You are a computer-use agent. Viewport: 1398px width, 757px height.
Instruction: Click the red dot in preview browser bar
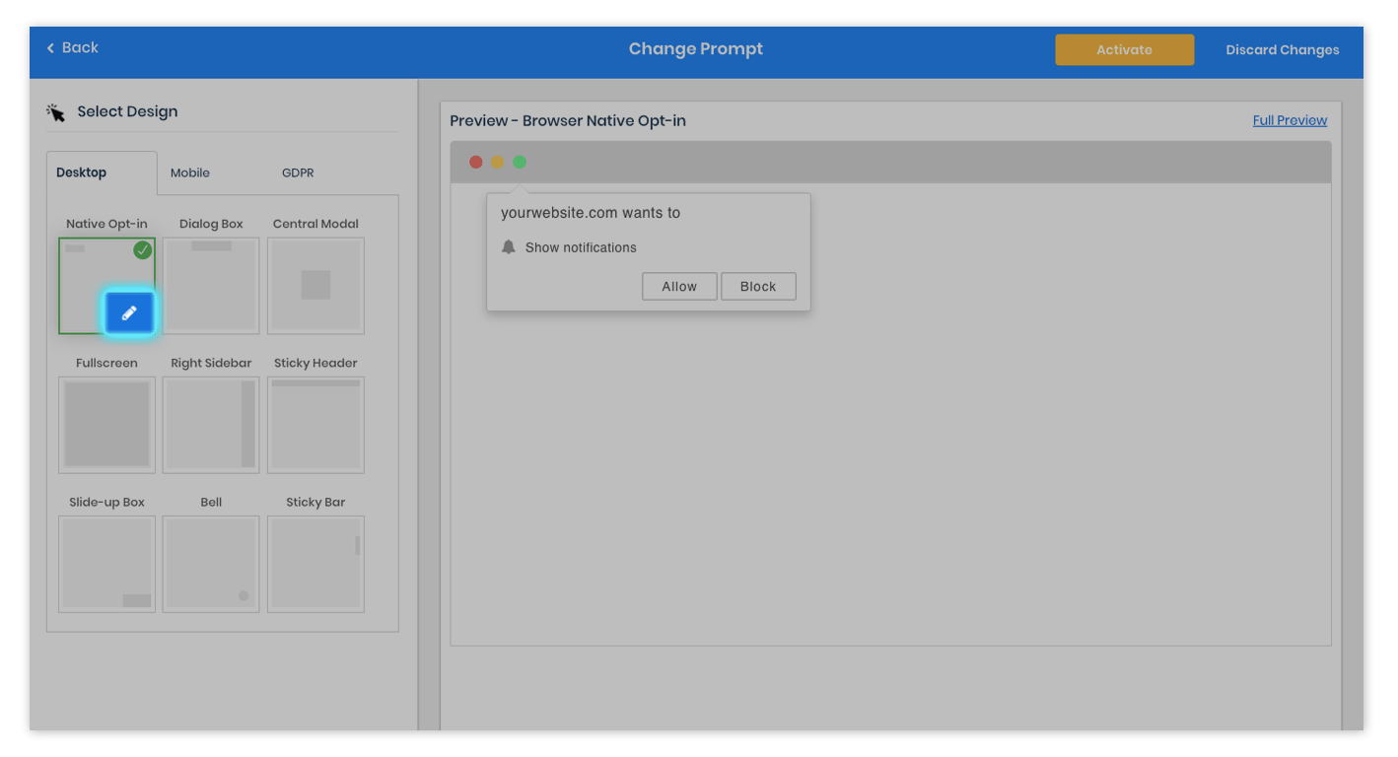click(x=476, y=163)
